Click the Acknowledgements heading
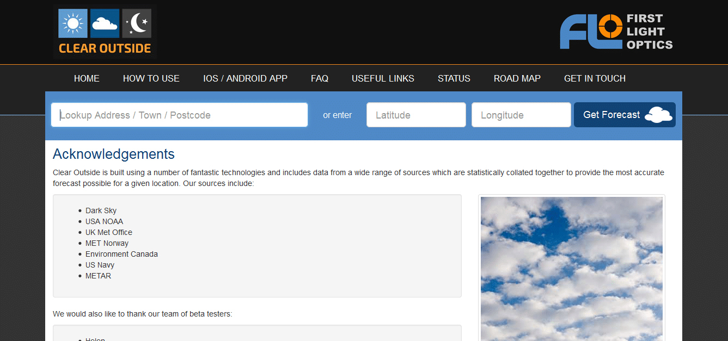The height and width of the screenshot is (341, 728). pyautogui.click(x=114, y=154)
